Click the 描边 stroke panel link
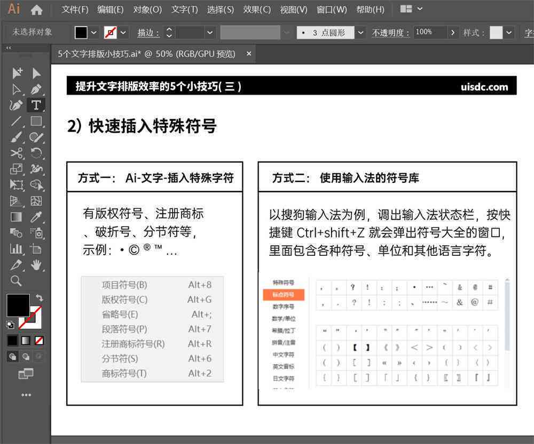The image size is (534, 444). (148, 33)
